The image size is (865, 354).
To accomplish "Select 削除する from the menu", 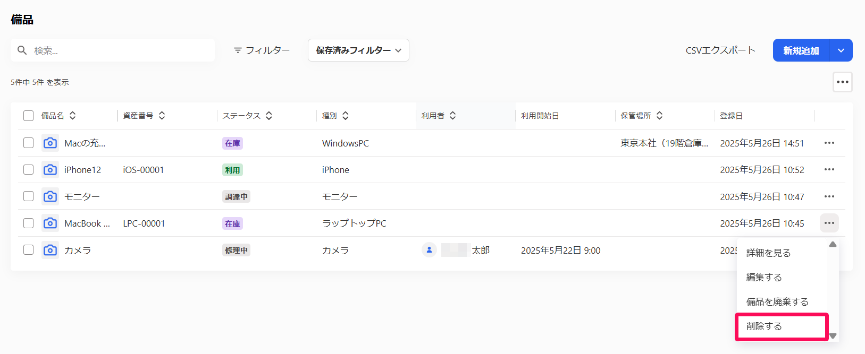I will click(x=764, y=326).
